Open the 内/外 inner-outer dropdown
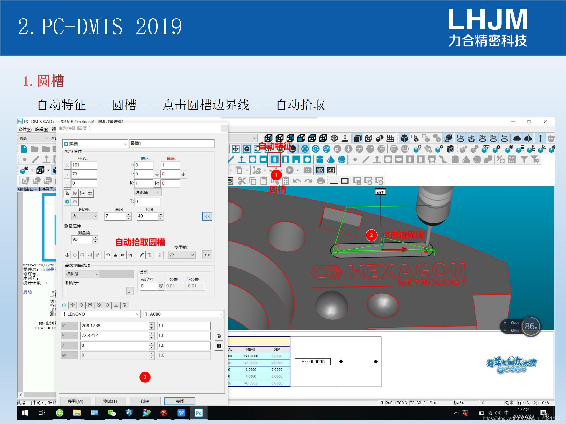This screenshot has height=424, width=566. tap(84, 216)
